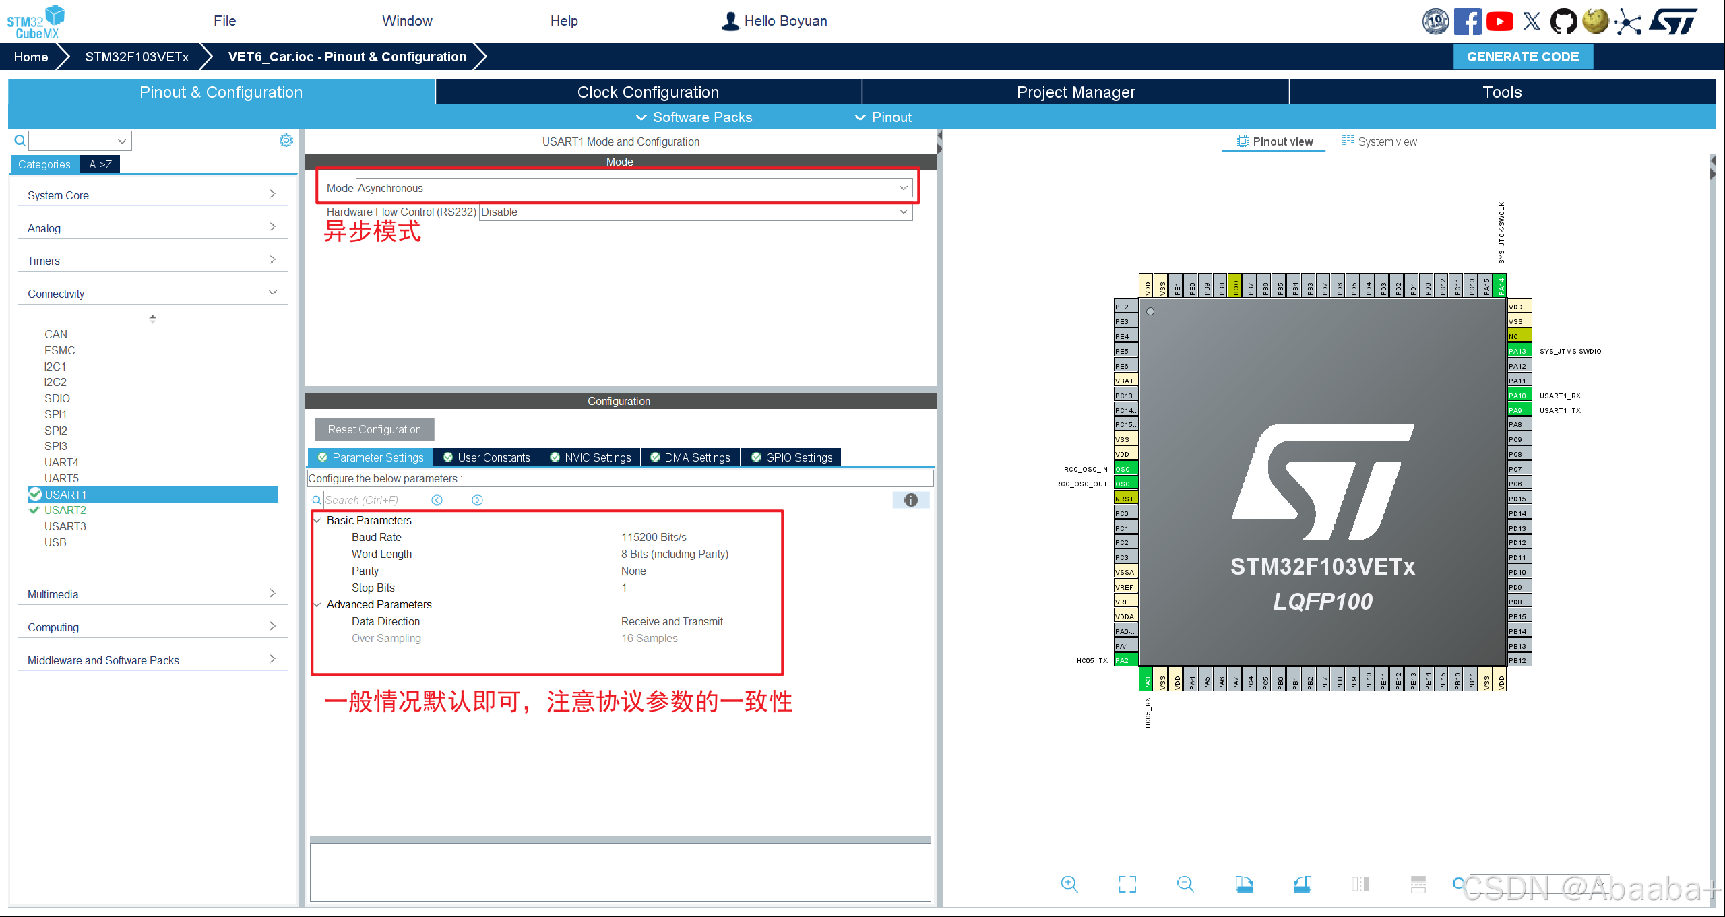
Task: Zoom out on the pinout view
Action: (x=1185, y=884)
